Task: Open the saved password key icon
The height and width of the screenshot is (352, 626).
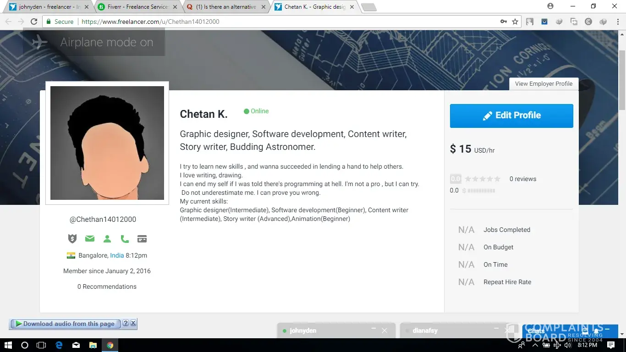Action: tap(504, 22)
